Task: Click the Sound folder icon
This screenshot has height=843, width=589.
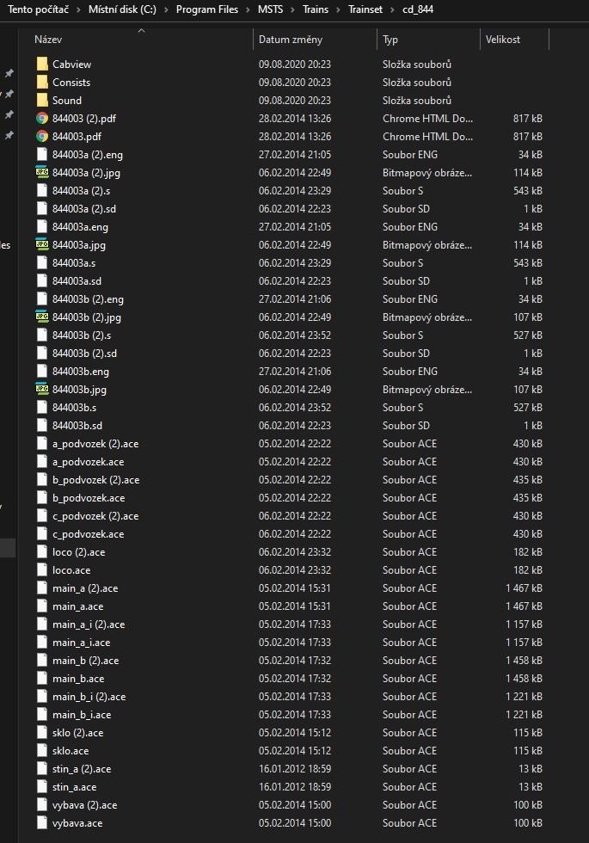Action: (42, 101)
